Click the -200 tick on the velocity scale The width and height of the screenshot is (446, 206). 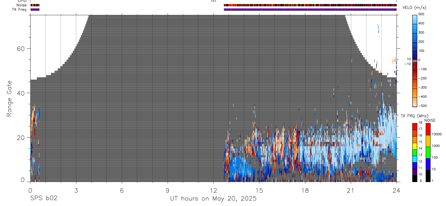[x=422, y=78]
